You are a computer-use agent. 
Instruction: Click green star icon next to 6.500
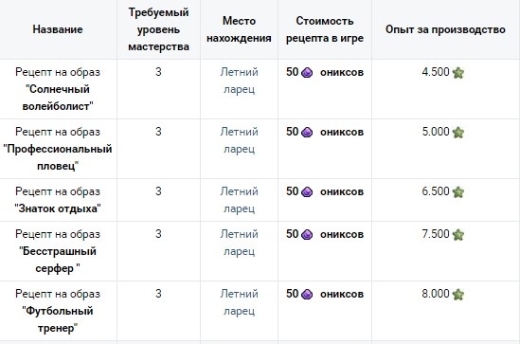[x=458, y=192]
